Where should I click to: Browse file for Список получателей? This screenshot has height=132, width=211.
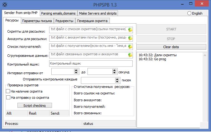(x=130, y=47)
